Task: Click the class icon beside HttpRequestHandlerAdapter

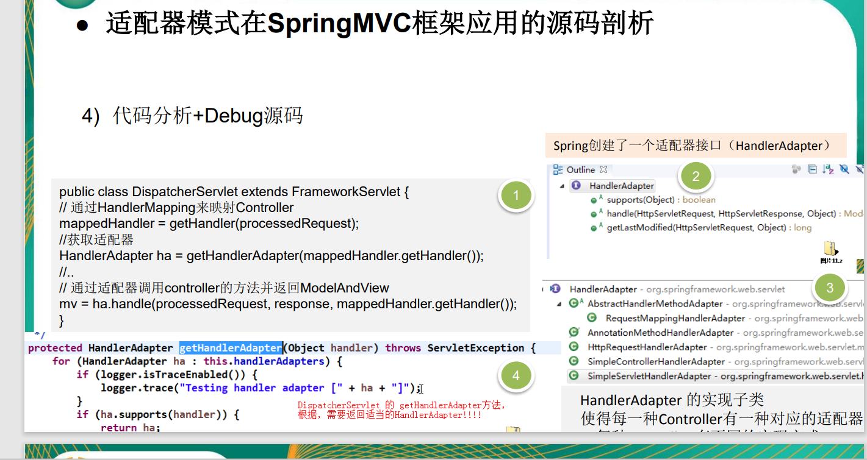Action: point(574,347)
